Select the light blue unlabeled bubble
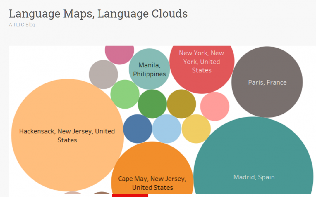 pyautogui.click(x=167, y=129)
